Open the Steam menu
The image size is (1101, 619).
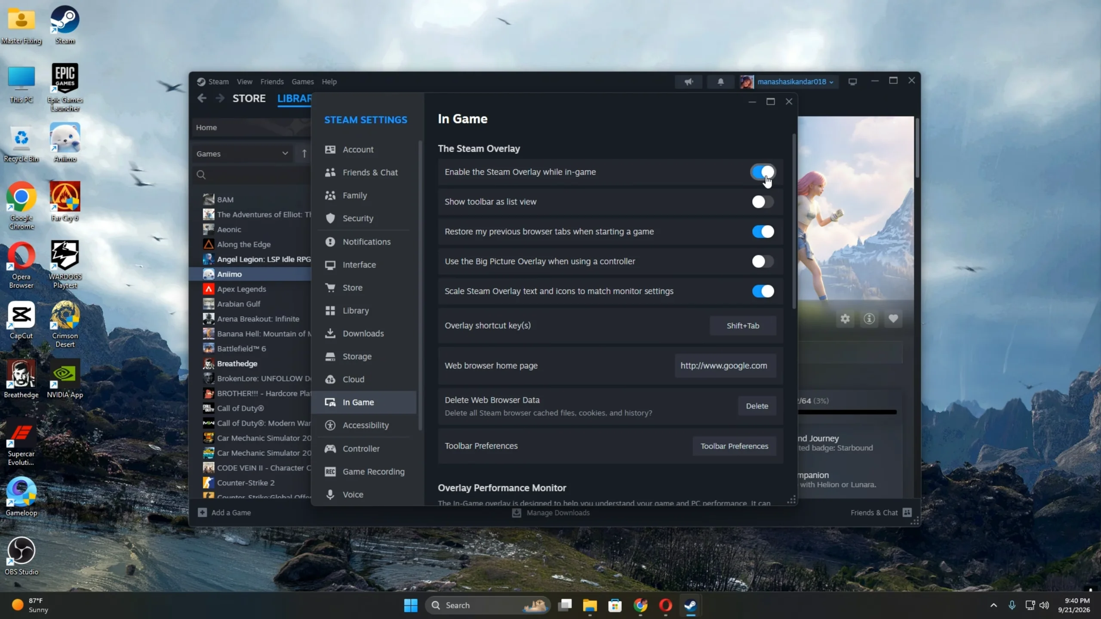(x=218, y=82)
